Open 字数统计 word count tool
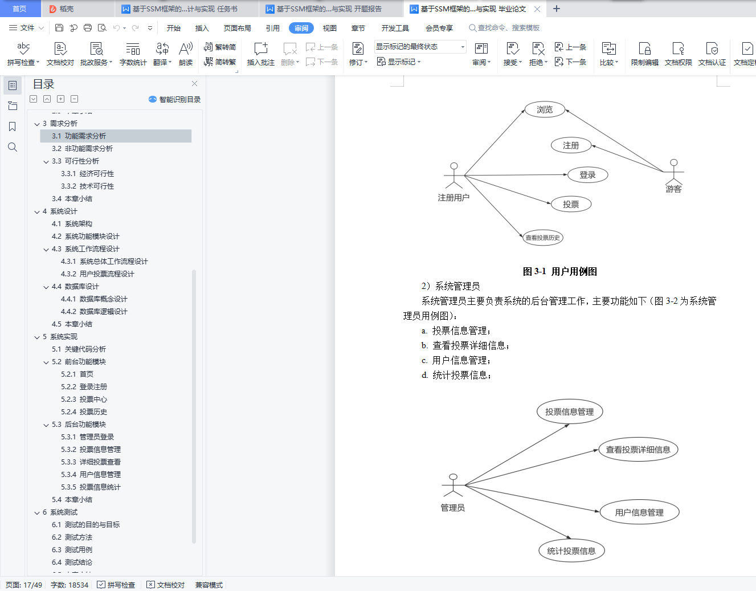Image resolution: width=756 pixels, height=591 pixels. (133, 54)
